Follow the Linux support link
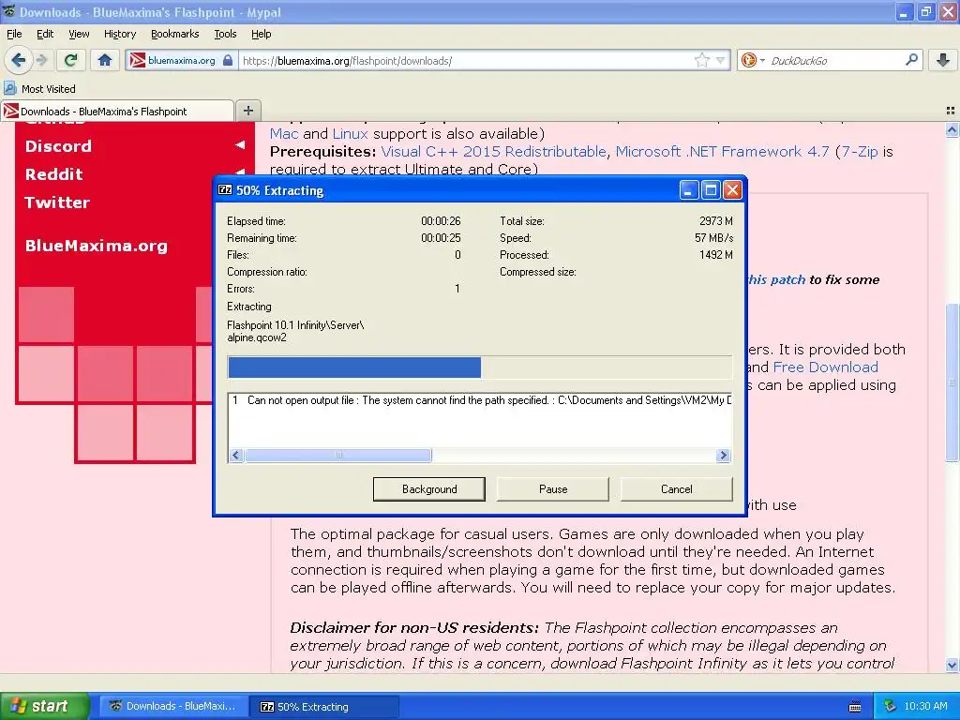960x720 pixels. click(x=351, y=133)
